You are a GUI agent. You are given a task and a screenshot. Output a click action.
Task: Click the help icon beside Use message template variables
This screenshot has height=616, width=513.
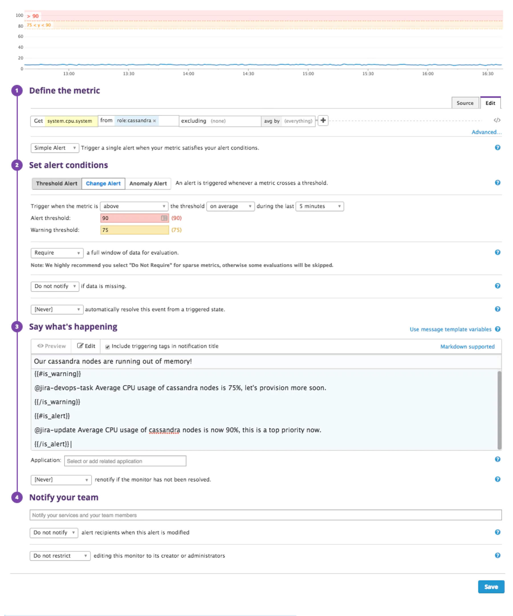[x=498, y=329]
